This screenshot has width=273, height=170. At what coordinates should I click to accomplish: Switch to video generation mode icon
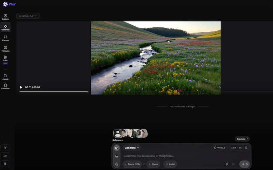[x=117, y=148]
